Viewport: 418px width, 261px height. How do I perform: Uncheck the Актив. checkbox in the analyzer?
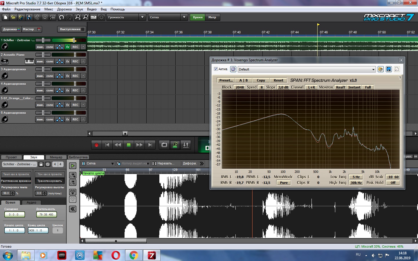tap(216, 69)
